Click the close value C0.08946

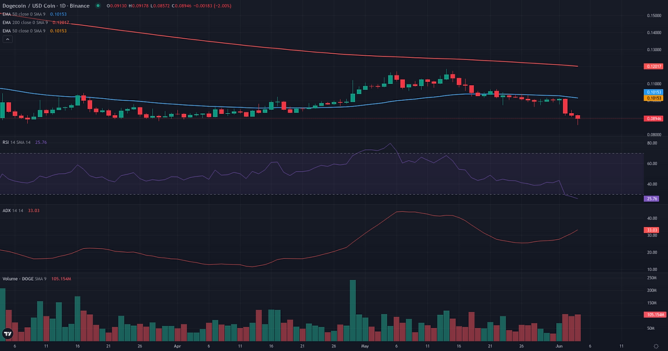(183, 6)
